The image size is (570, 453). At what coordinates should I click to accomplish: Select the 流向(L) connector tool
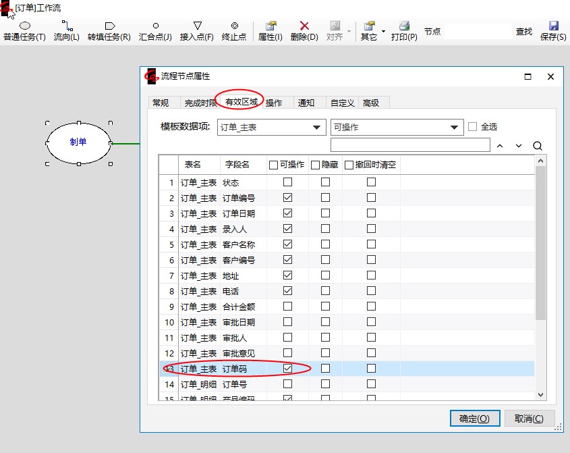[x=66, y=31]
